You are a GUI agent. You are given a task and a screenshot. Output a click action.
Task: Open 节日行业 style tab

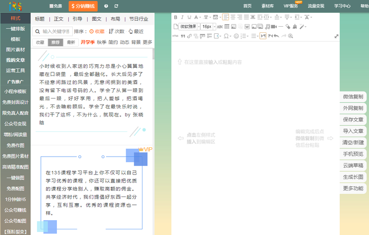(138, 19)
